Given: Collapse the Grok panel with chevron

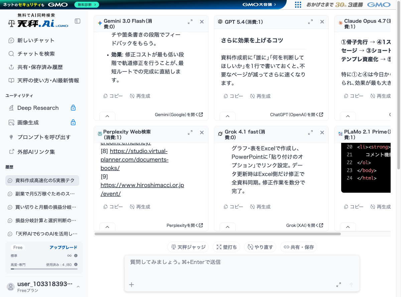Looking at the screenshot, I should pos(228,227).
